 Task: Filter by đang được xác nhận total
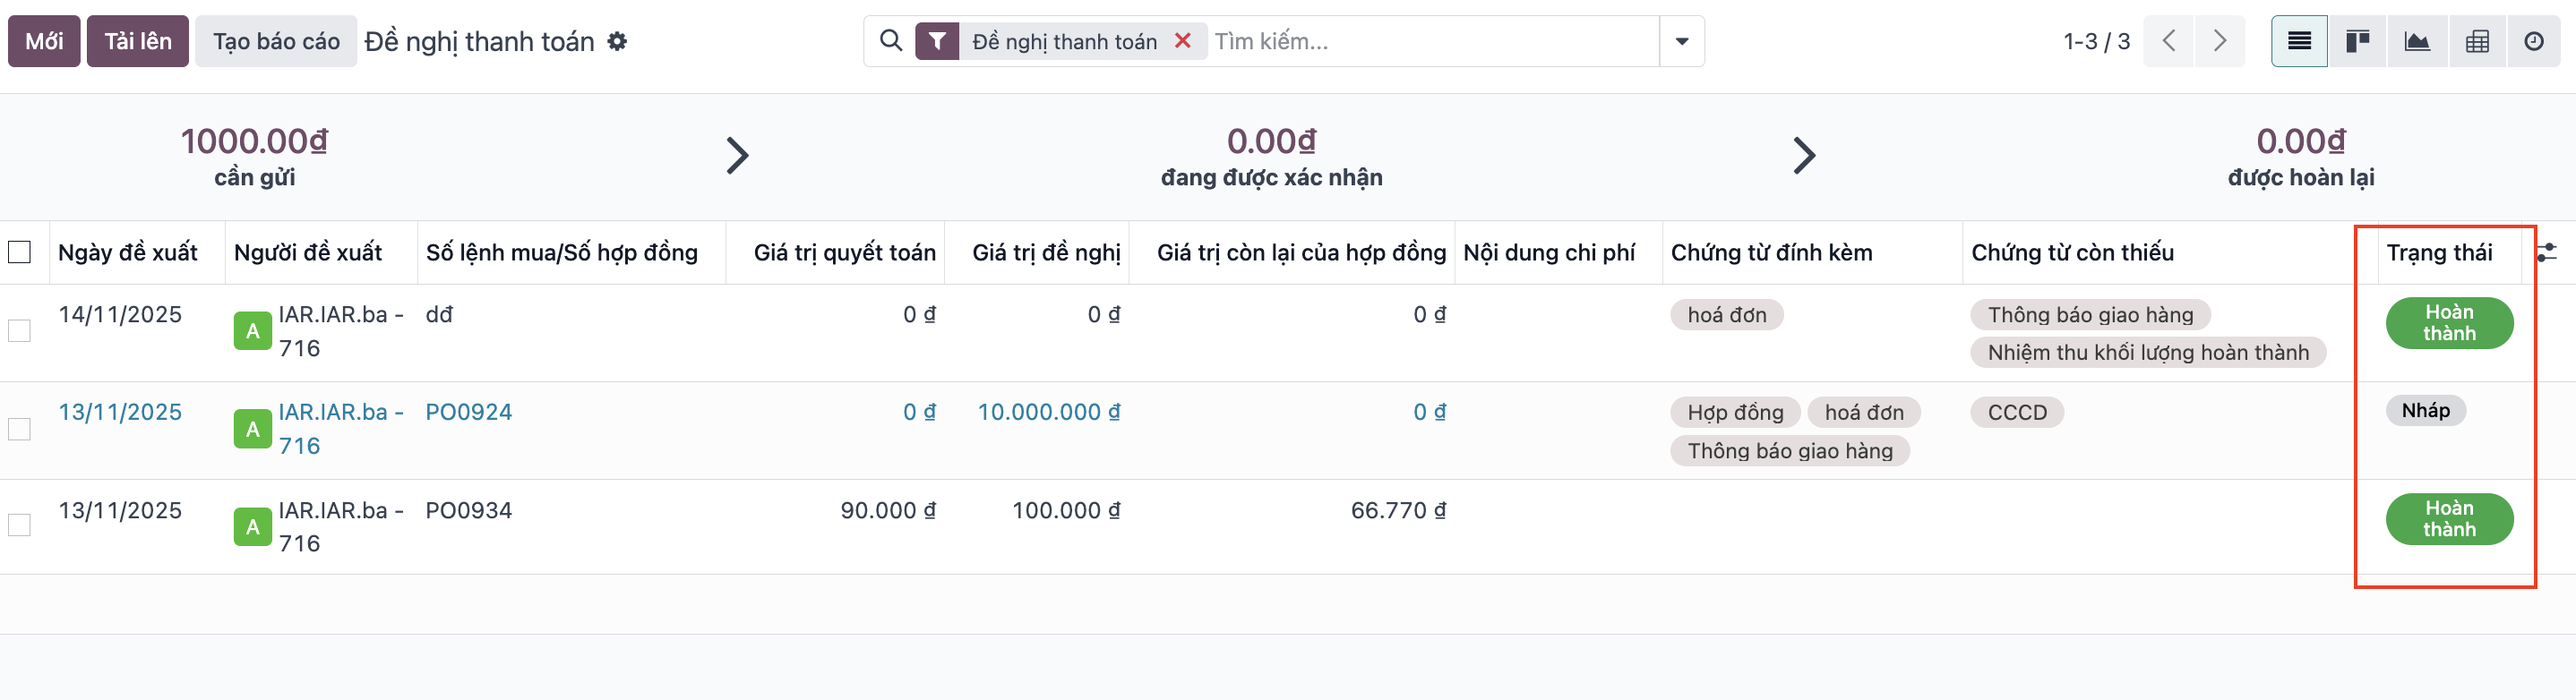point(1271,156)
